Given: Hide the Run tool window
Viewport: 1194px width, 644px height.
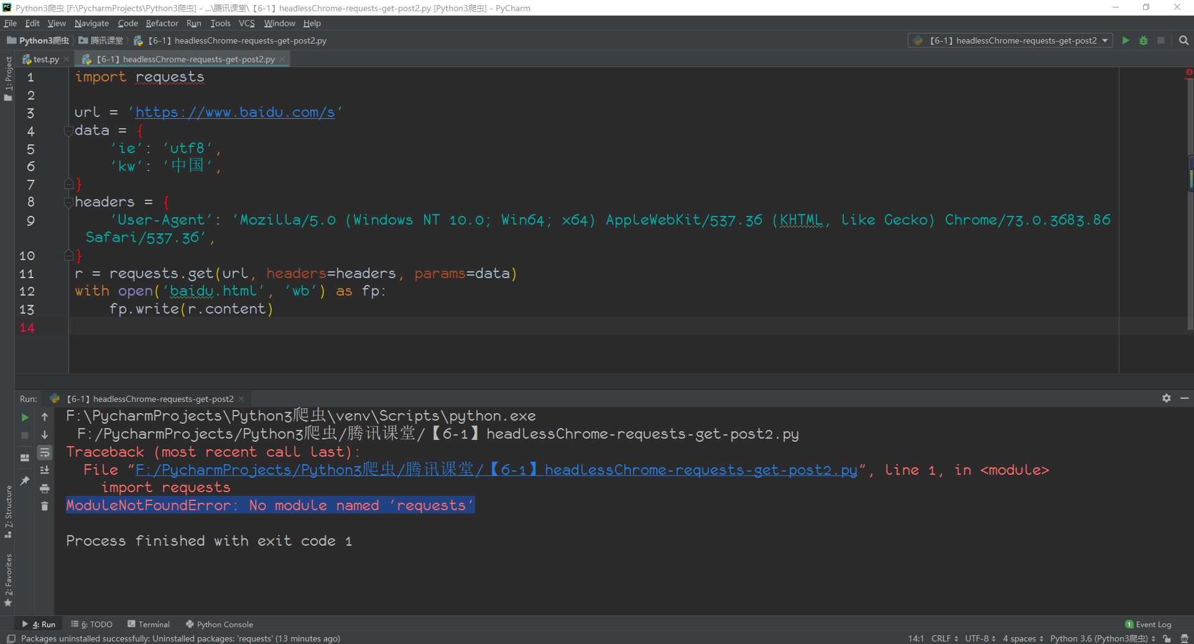Looking at the screenshot, I should click(1184, 398).
